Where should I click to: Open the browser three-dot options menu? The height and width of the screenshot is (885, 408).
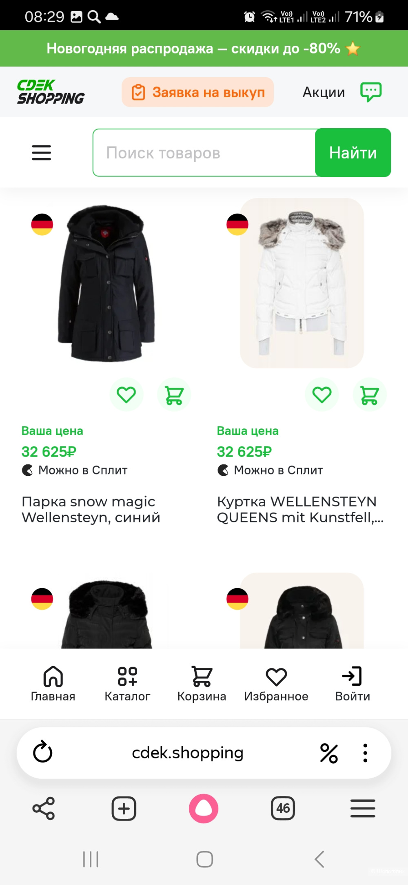point(365,753)
